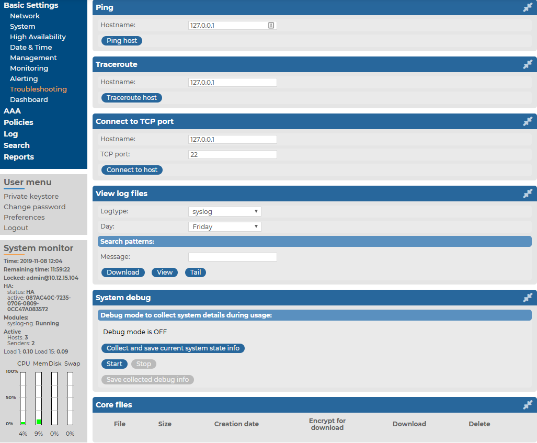The image size is (537, 443).
Task: Open the Network settings page
Action: [25, 16]
